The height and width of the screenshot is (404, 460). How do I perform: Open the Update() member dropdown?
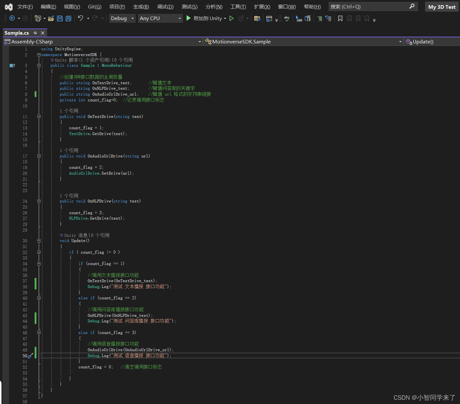[x=432, y=41]
